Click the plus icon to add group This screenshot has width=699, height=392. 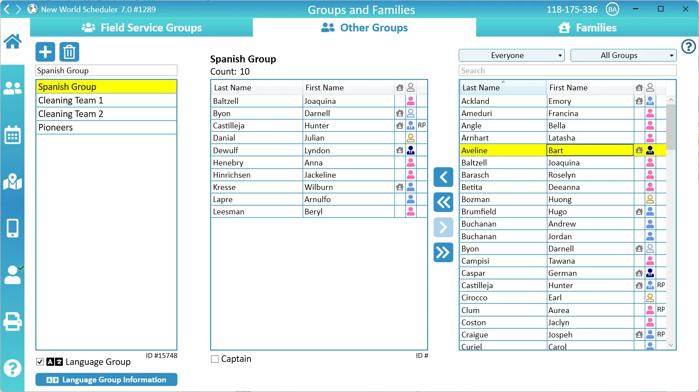click(x=45, y=52)
